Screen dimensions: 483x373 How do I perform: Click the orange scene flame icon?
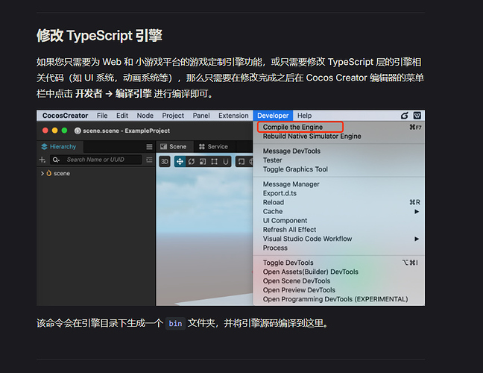pyautogui.click(x=49, y=173)
